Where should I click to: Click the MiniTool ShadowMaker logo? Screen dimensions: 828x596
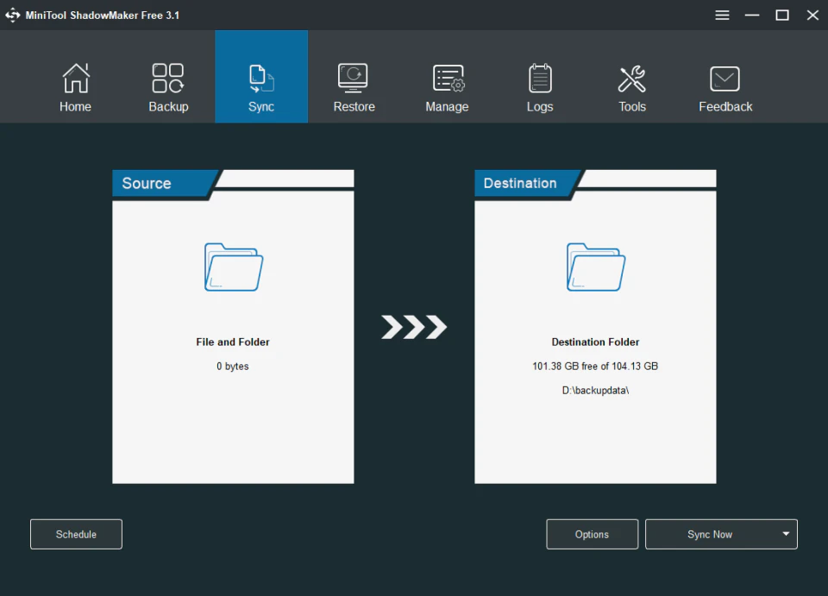point(12,15)
